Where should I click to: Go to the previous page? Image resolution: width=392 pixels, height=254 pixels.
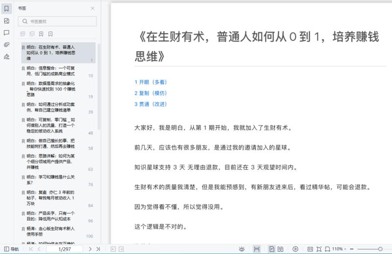point(39,249)
